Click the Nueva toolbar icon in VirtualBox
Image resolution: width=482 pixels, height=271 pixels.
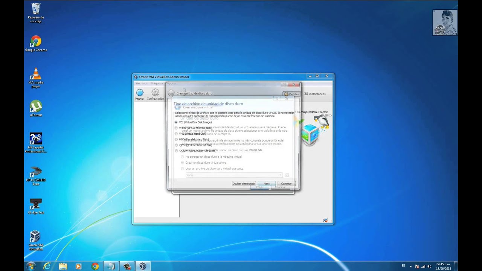pyautogui.click(x=140, y=94)
